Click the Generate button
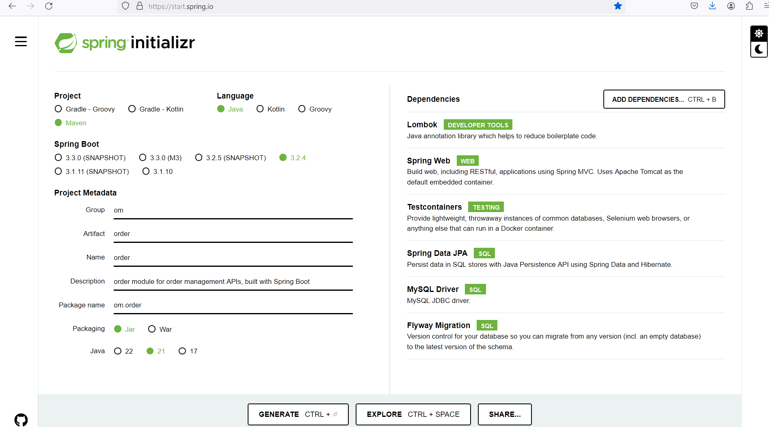This screenshot has width=769, height=427. pyautogui.click(x=298, y=414)
